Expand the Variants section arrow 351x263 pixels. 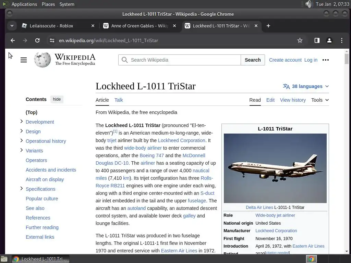22,150
